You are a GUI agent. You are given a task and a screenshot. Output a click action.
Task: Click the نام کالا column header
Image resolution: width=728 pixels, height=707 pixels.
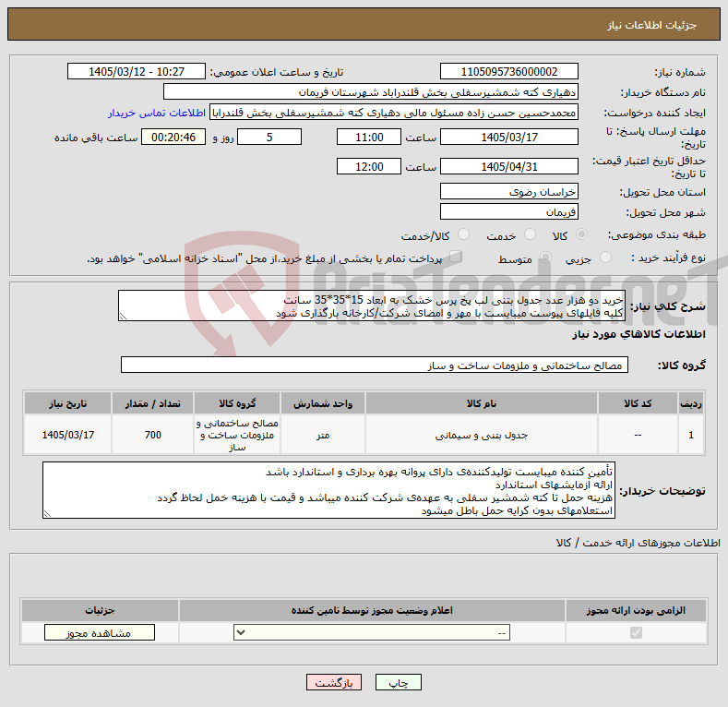[482, 403]
